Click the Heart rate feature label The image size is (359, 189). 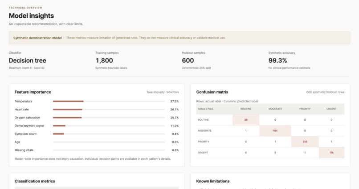pos(22,110)
